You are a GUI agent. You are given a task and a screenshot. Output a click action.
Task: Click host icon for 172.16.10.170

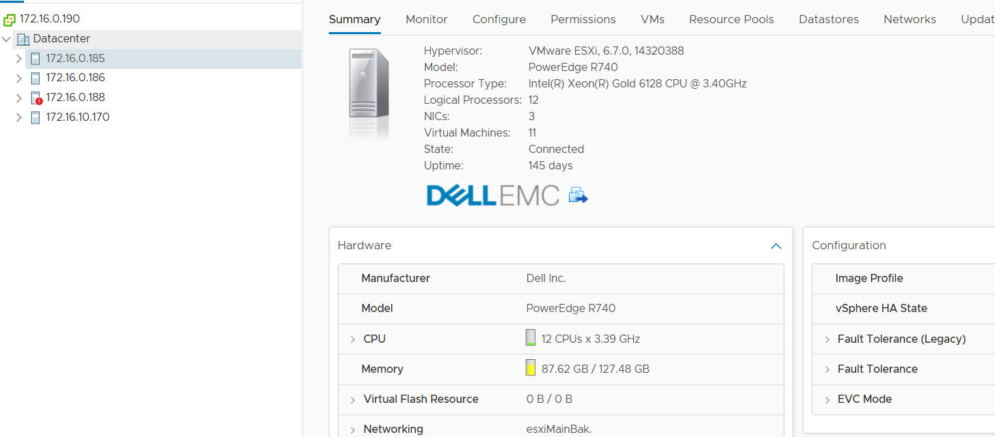pyautogui.click(x=36, y=117)
